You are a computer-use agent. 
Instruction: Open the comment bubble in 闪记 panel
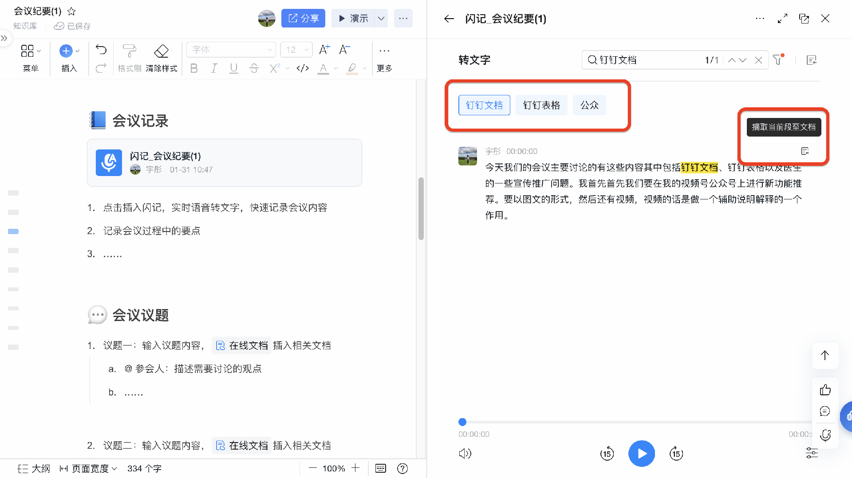point(825,411)
